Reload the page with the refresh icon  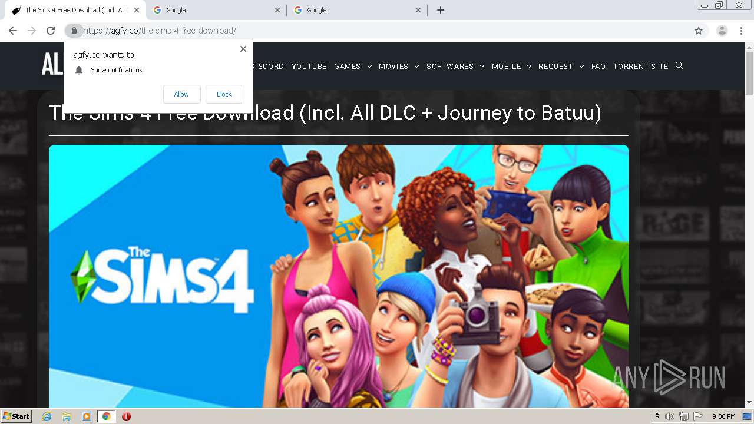tap(51, 31)
